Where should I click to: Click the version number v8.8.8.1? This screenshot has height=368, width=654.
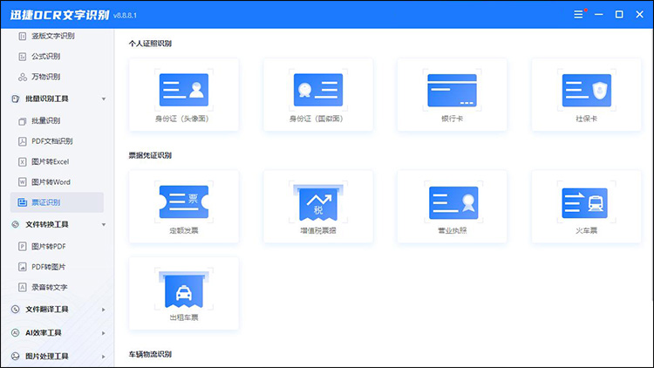coord(125,16)
